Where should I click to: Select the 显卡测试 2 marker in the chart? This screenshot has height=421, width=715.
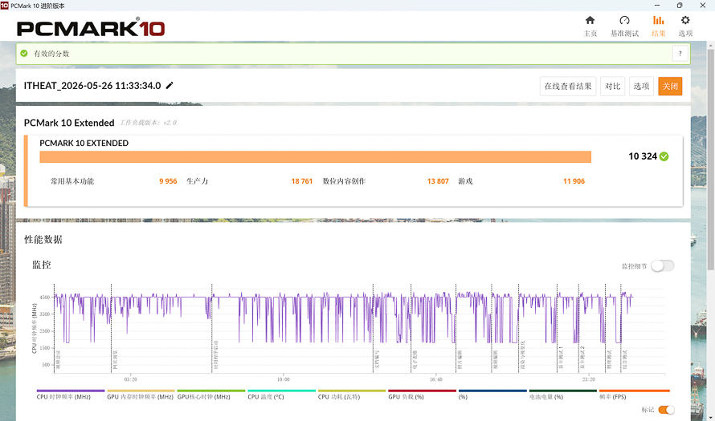(x=582, y=358)
